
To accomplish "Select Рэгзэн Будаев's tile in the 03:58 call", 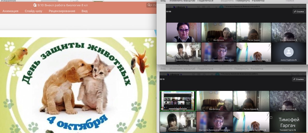I will tap(254, 32).
